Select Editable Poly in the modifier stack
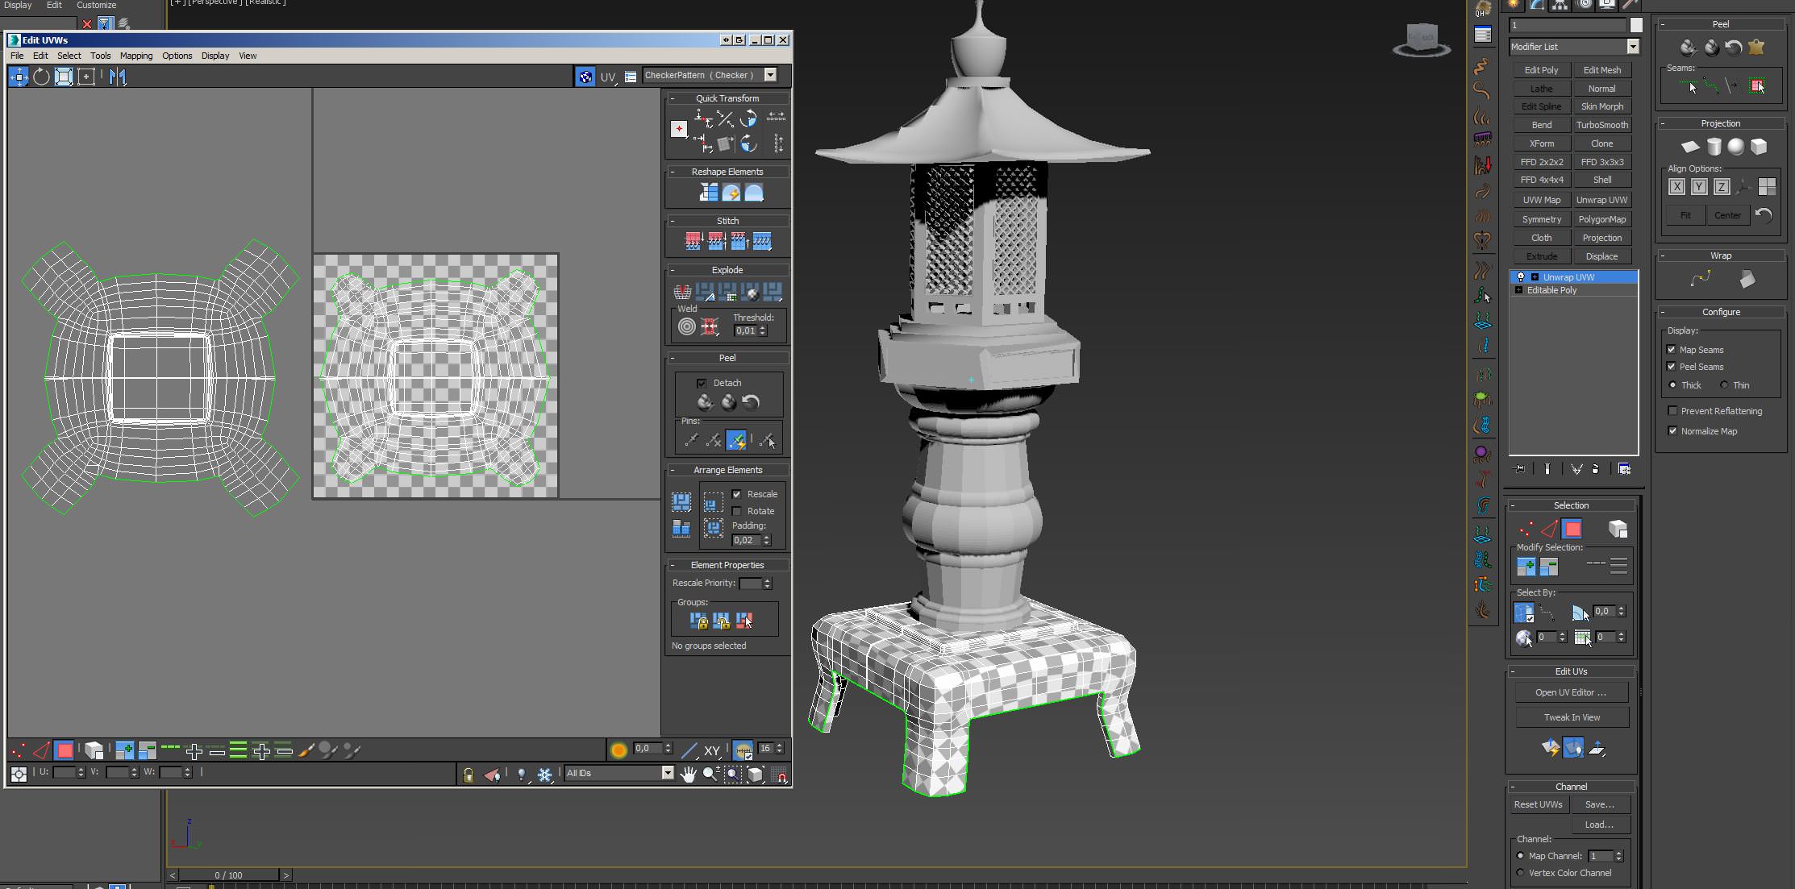This screenshot has width=1795, height=889. 1551,290
